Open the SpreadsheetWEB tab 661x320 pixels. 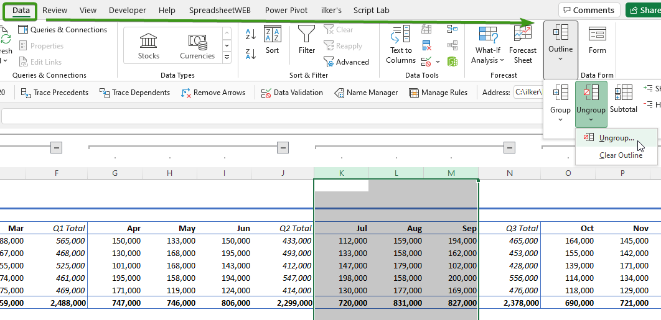coord(220,10)
